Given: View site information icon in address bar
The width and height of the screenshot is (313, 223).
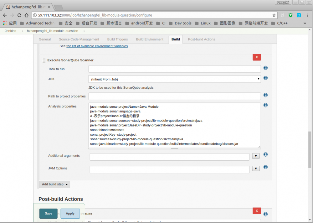Looking at the screenshot, I should (x=35, y=15).
